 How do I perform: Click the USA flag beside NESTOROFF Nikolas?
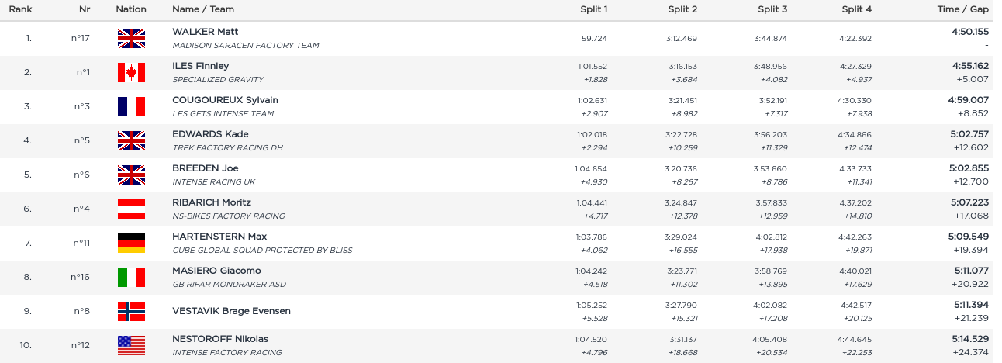coord(131,345)
